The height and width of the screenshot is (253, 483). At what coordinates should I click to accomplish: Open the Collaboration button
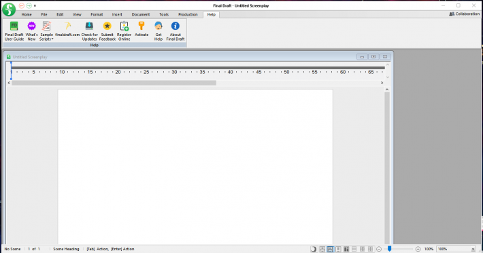click(x=464, y=14)
